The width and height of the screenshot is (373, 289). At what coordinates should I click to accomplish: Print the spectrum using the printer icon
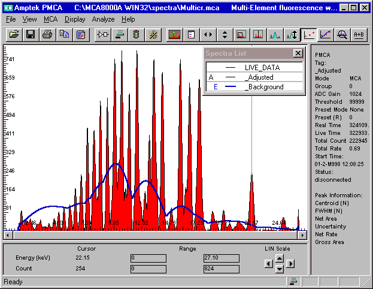(x=47, y=35)
